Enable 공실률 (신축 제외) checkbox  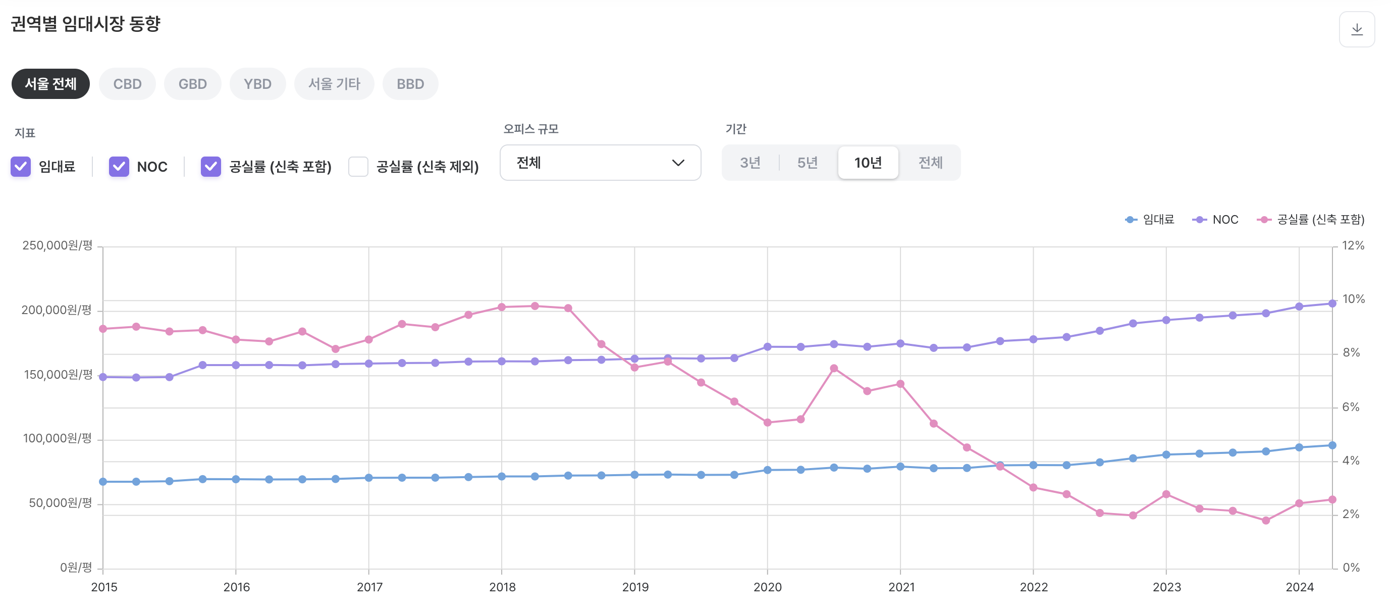358,167
